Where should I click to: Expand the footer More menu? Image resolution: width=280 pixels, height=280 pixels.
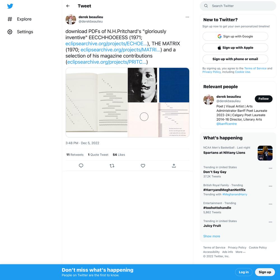(240, 252)
